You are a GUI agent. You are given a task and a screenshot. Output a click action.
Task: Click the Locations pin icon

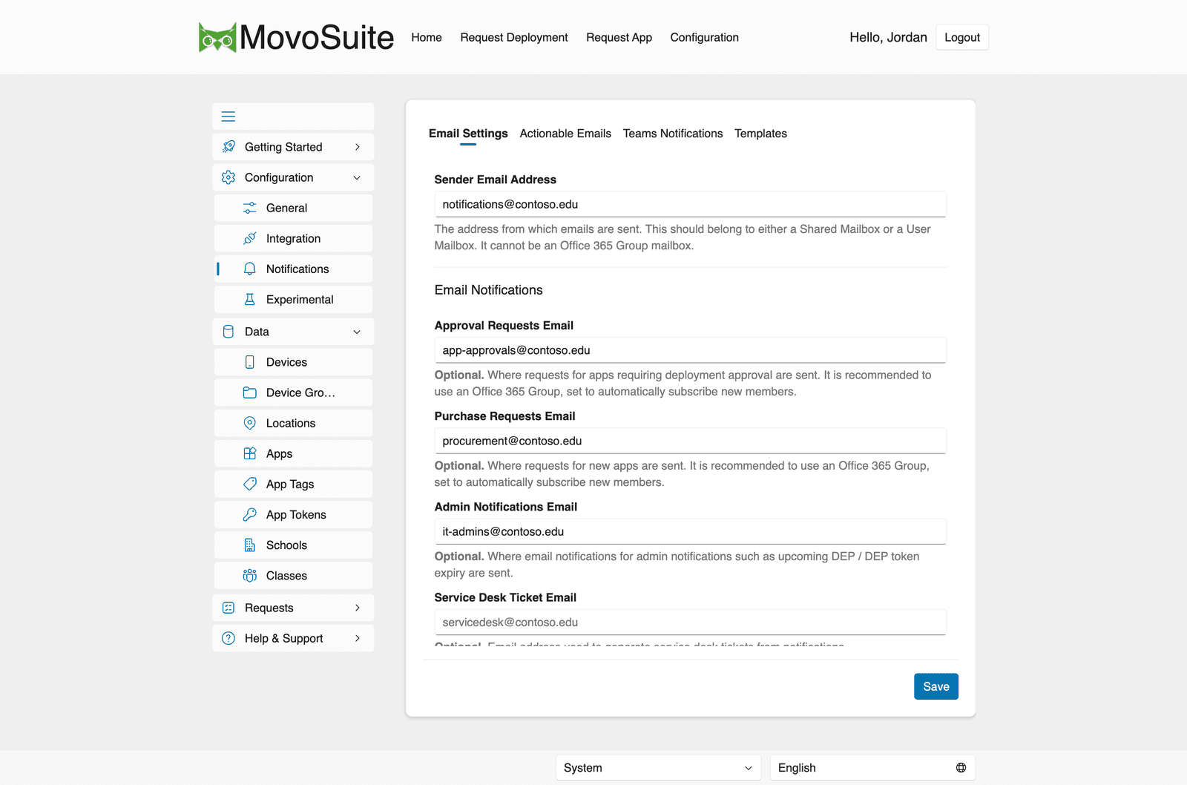[x=250, y=423]
